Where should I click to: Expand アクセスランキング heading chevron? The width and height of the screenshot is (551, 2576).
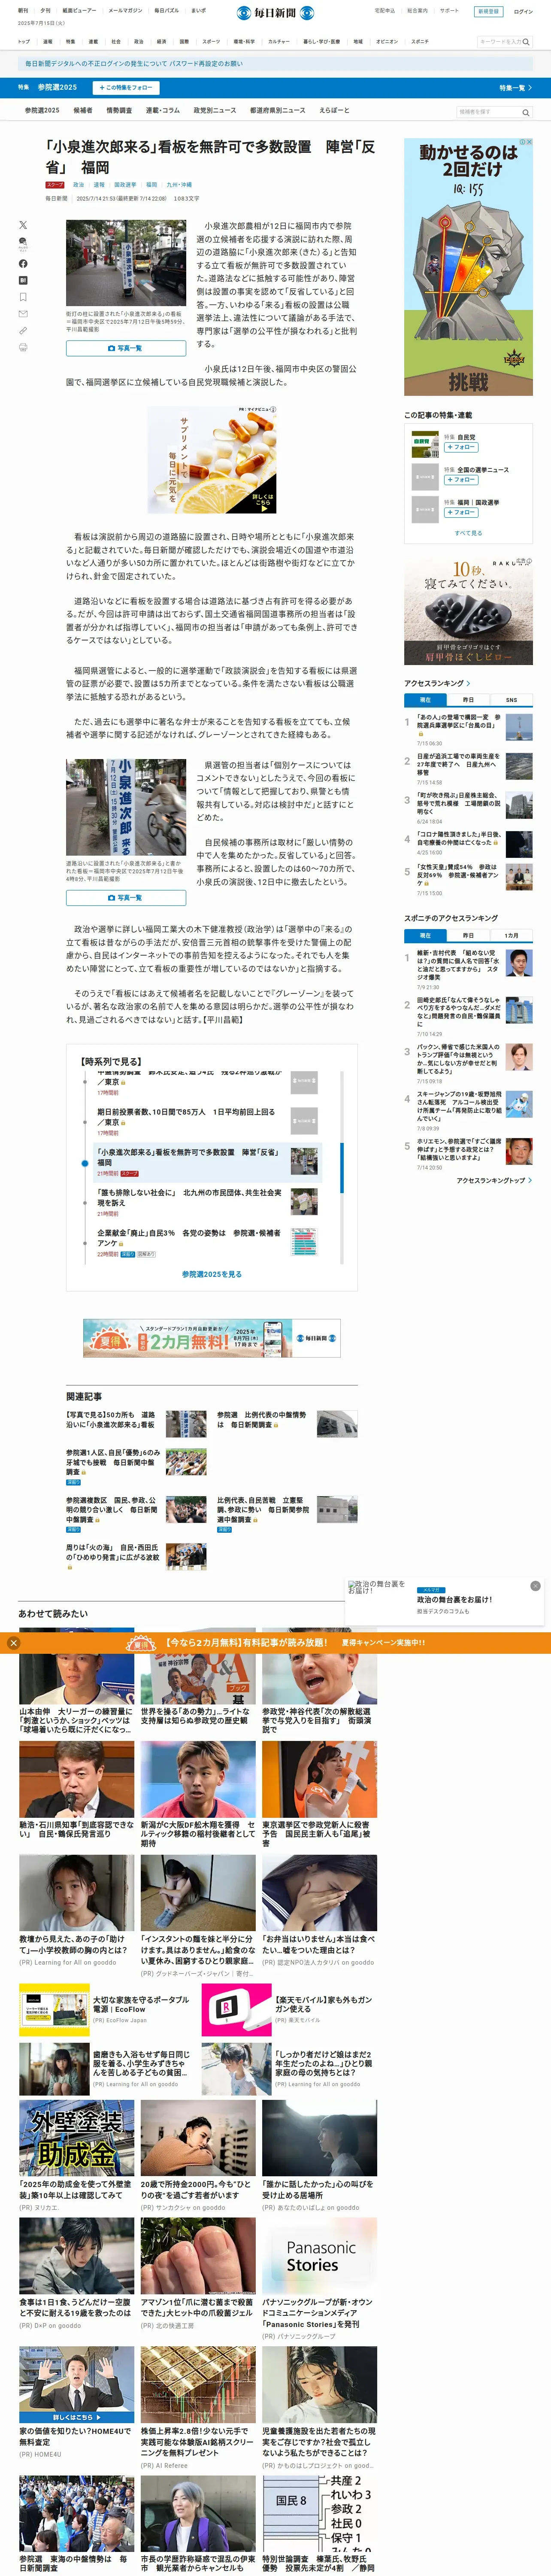(x=469, y=684)
